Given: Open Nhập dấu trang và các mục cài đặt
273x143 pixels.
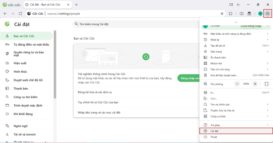Looking at the screenshot, I should tap(136, 112).
